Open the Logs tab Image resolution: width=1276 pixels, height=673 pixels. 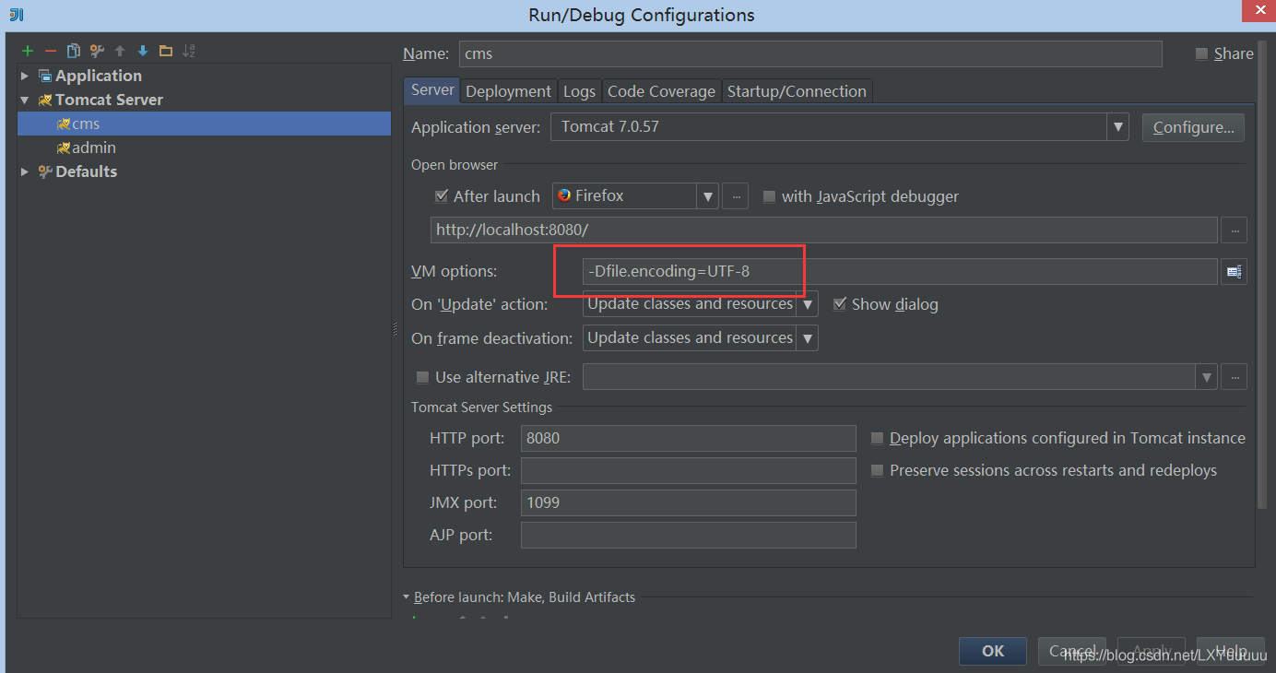579,91
